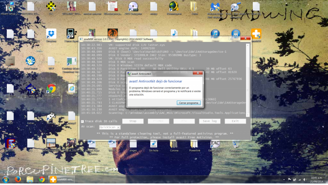Launch Dropbox desktop shortcut

tap(51, 36)
